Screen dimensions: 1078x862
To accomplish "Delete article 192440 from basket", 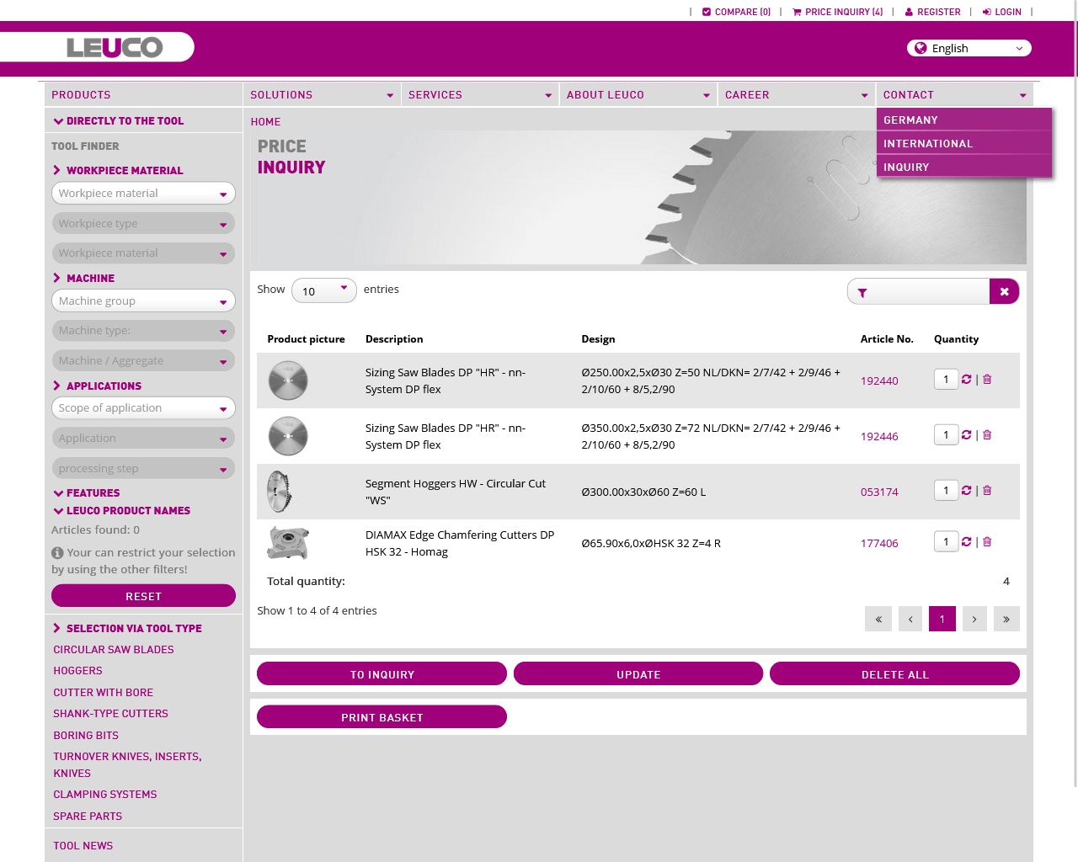I will [x=987, y=380].
